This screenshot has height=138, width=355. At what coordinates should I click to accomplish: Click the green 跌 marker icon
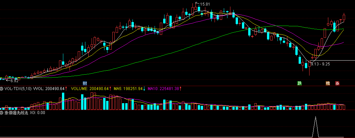pos(300,83)
